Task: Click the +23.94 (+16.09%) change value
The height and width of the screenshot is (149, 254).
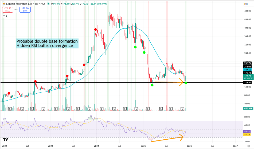Action: click(x=98, y=4)
